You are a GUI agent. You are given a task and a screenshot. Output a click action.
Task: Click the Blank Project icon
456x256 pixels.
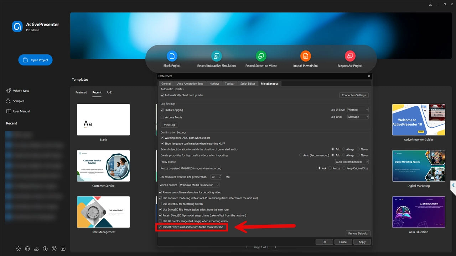coord(172,56)
